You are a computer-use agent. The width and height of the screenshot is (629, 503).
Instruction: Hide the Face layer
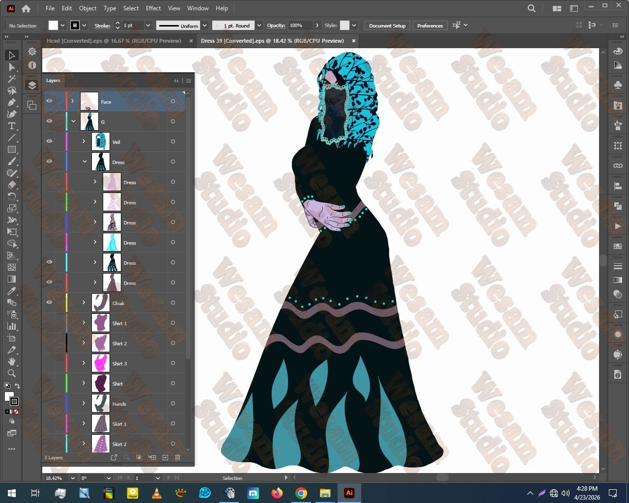49,101
